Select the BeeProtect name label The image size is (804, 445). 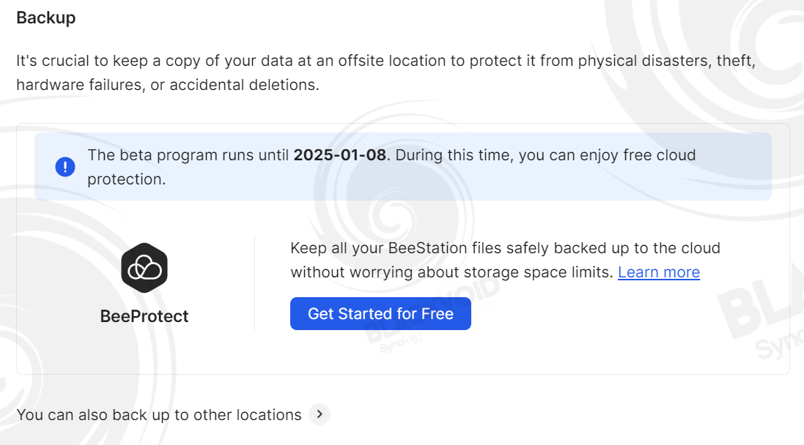[144, 316]
